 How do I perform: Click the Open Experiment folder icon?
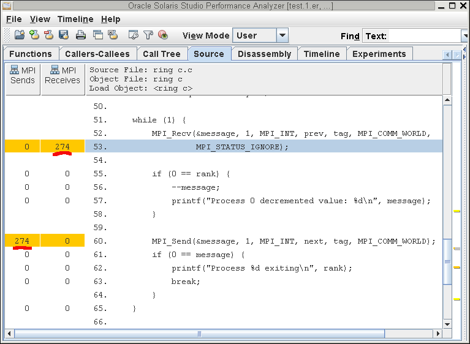click(x=20, y=35)
